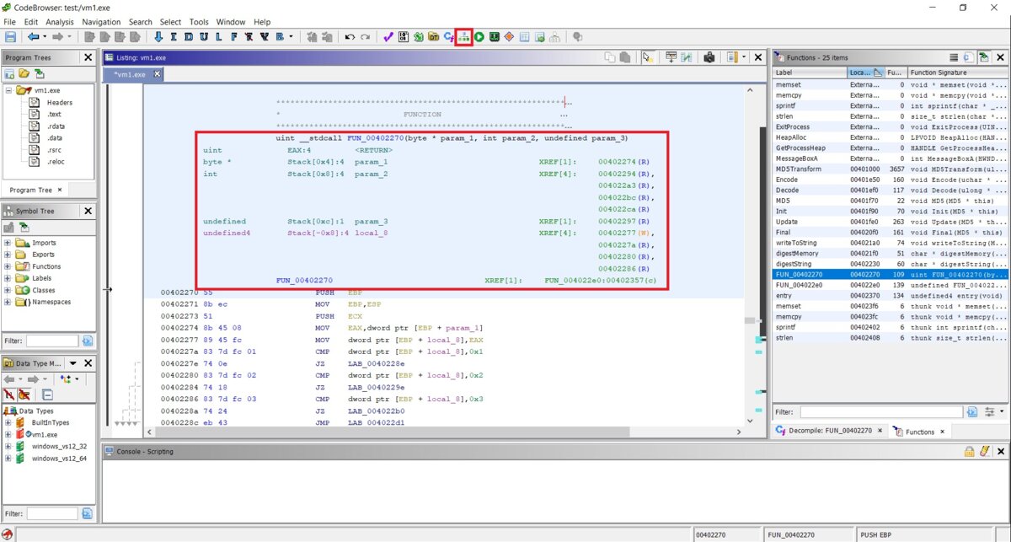
Task: Collapse the vm1.exe program tree node
Action: [8, 90]
